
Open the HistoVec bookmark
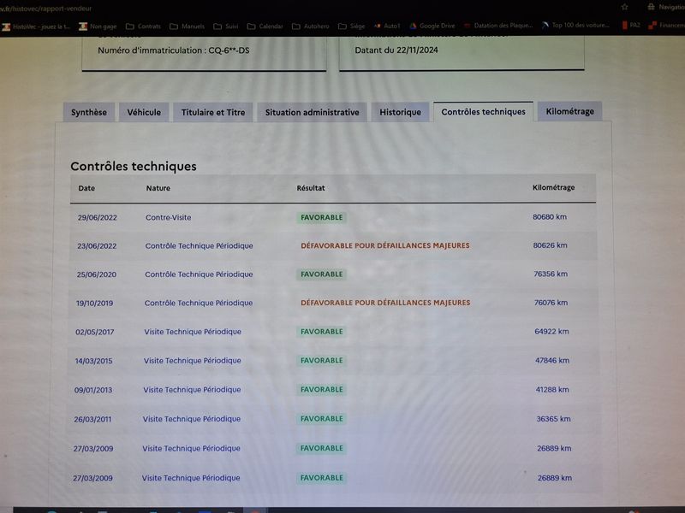coord(36,27)
